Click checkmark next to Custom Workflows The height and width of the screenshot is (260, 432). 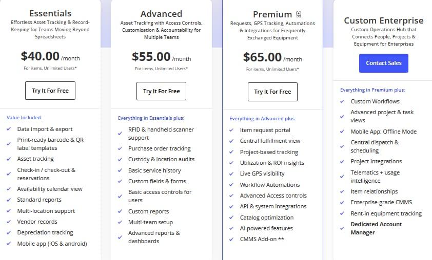pyautogui.click(x=343, y=101)
